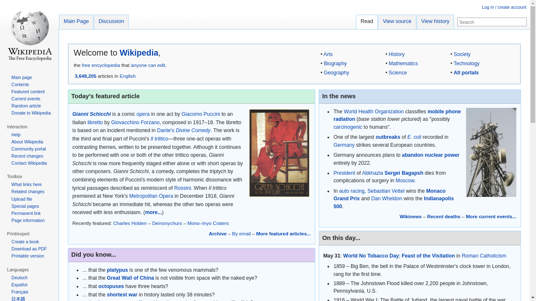536x301 pixels.
Task: Click inside the Search input field
Action: (492, 22)
